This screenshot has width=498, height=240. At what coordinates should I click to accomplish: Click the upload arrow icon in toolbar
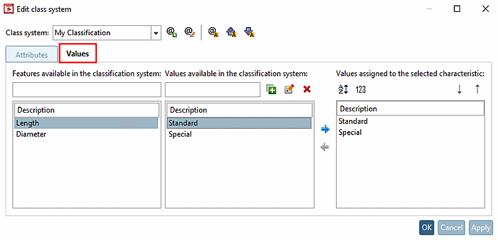click(231, 32)
